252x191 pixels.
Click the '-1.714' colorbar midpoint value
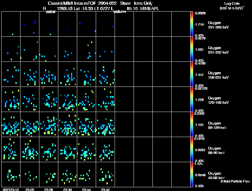199,24
